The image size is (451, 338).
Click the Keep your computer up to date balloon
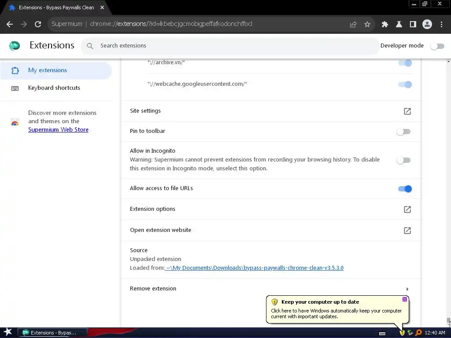pyautogui.click(x=337, y=309)
